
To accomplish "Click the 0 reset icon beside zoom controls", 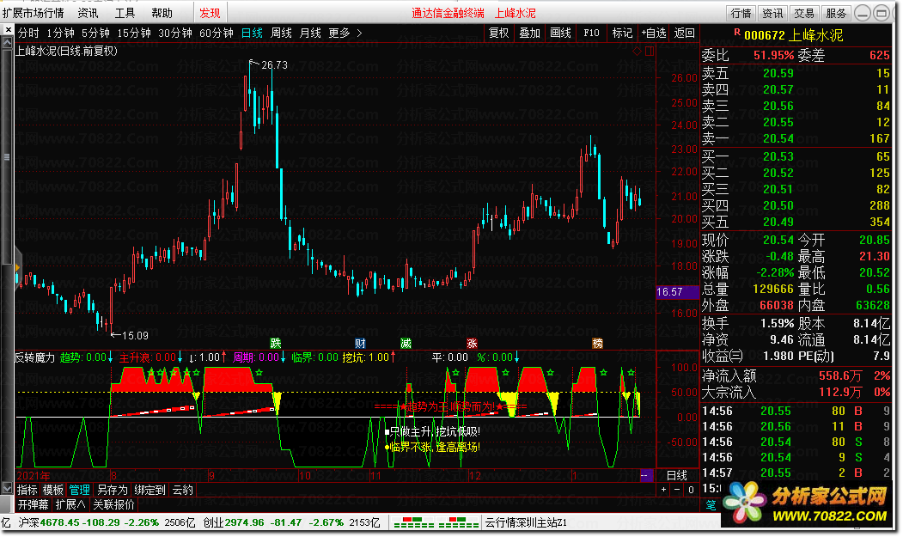I will coord(691,490).
